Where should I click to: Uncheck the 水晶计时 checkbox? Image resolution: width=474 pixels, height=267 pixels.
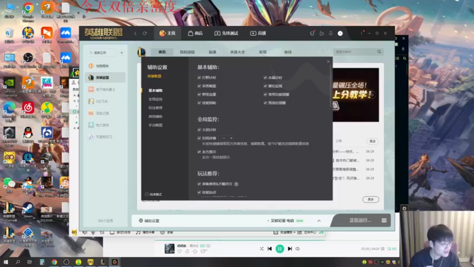pyautogui.click(x=265, y=78)
